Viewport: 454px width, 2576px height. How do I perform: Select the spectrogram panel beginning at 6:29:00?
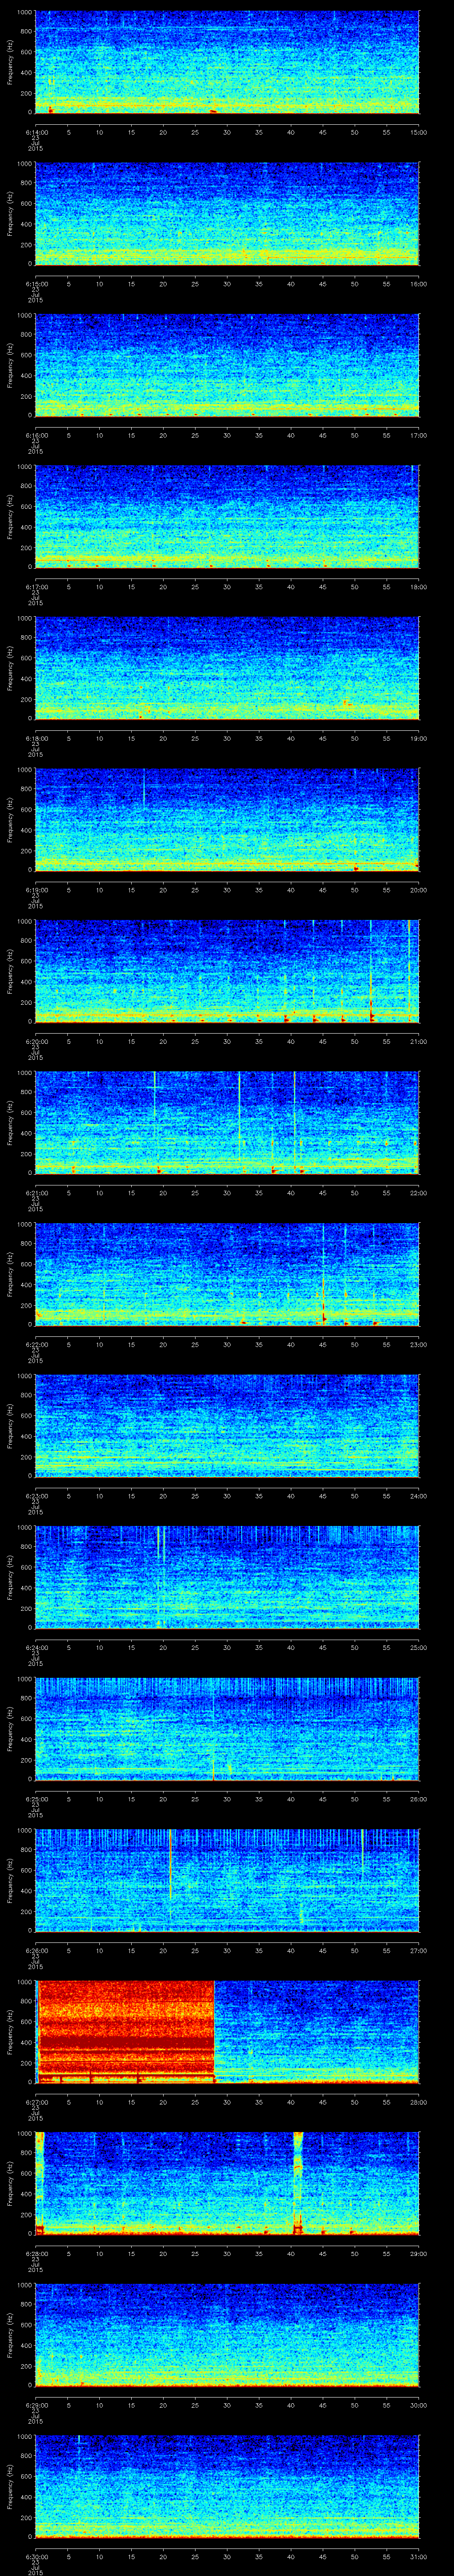point(227,2334)
